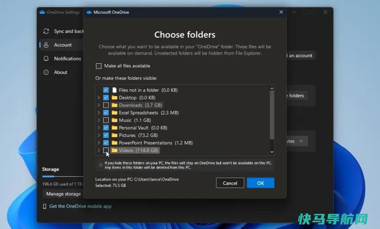The image size is (380, 229).
Task: Check the Downloads folder checkbox
Action: (106, 105)
